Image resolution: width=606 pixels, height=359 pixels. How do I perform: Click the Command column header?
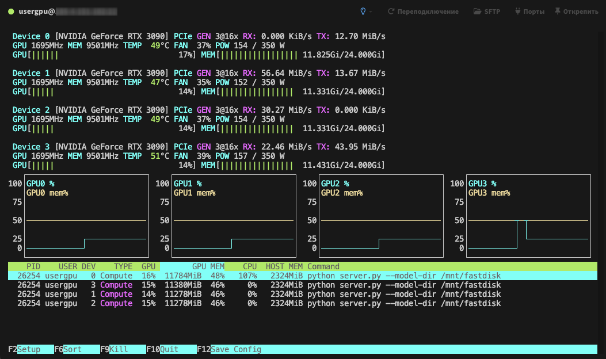tap(323, 266)
